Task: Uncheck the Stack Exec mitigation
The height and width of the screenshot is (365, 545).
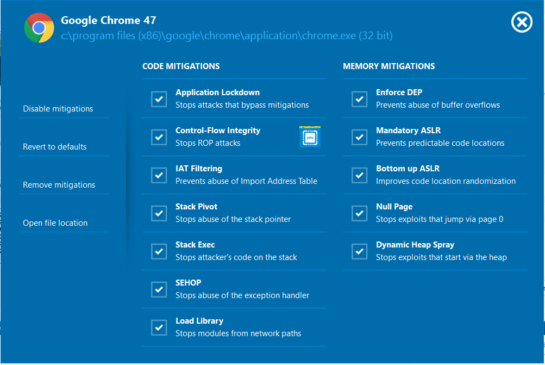Action: [159, 251]
